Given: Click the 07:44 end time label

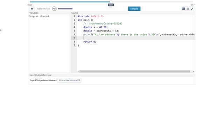Looking at the screenshot, I should [193, 5].
